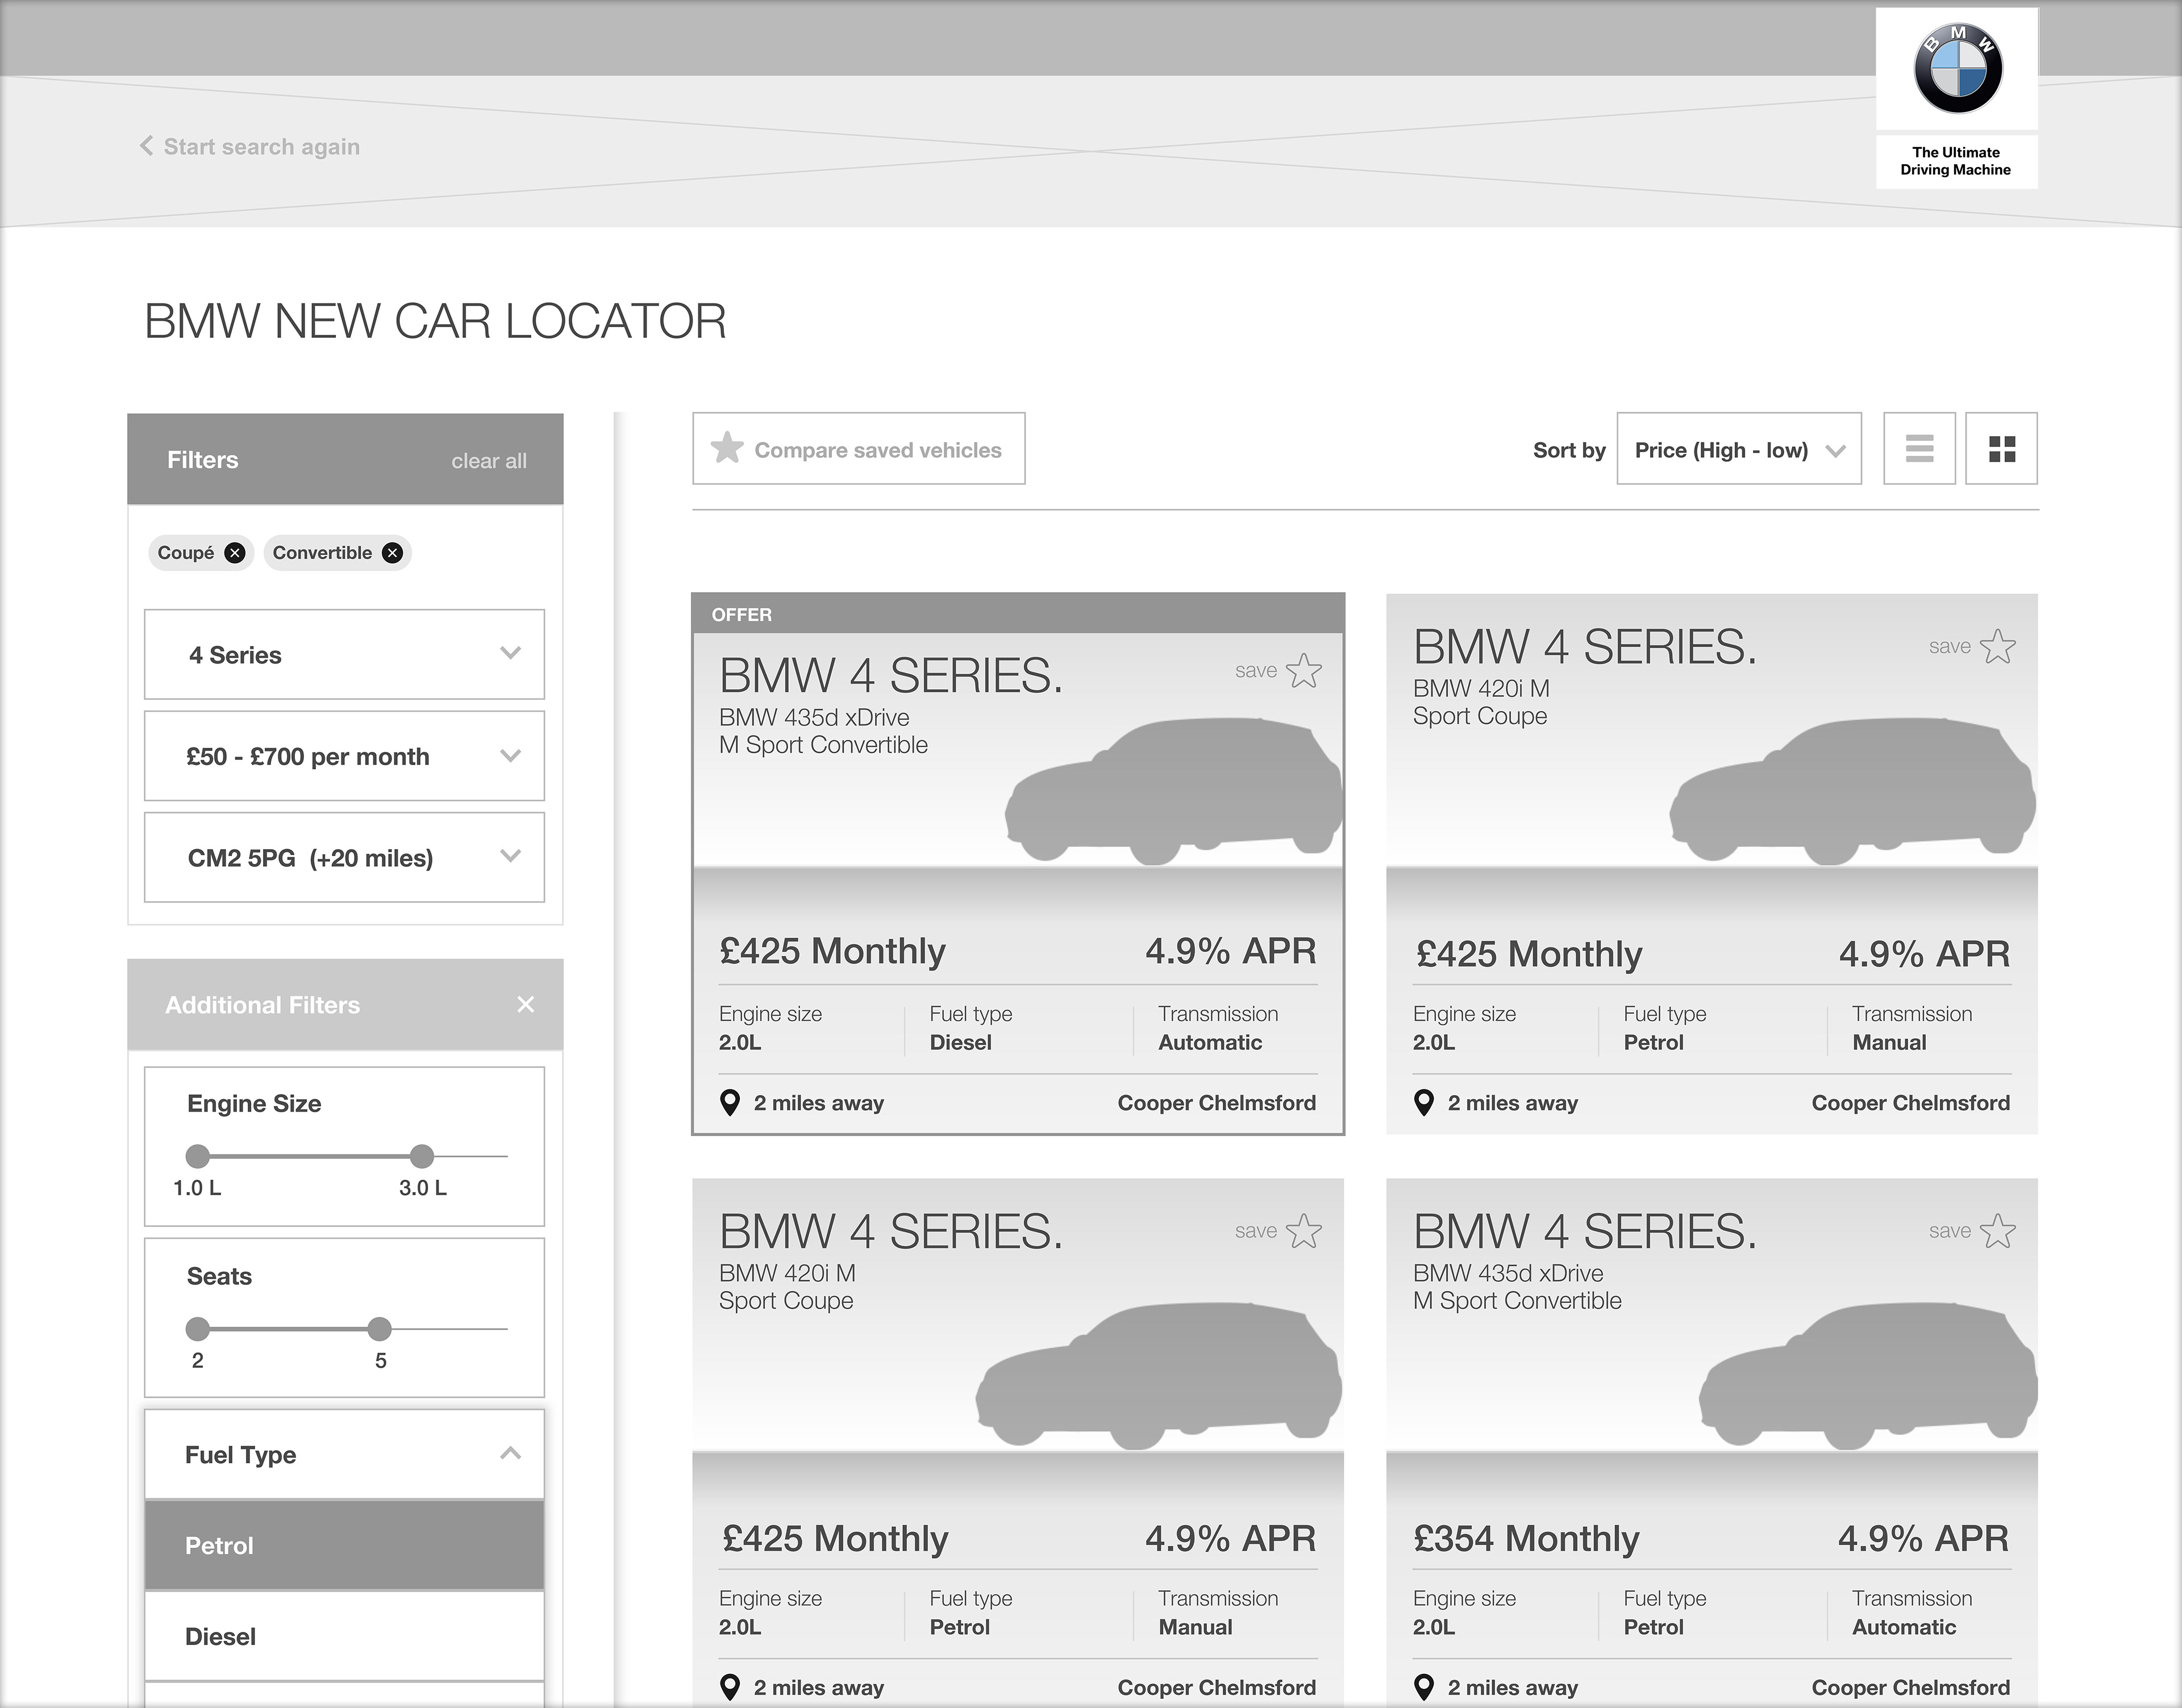Open the CM2 5PG (+20 miles) dropdown

point(344,857)
